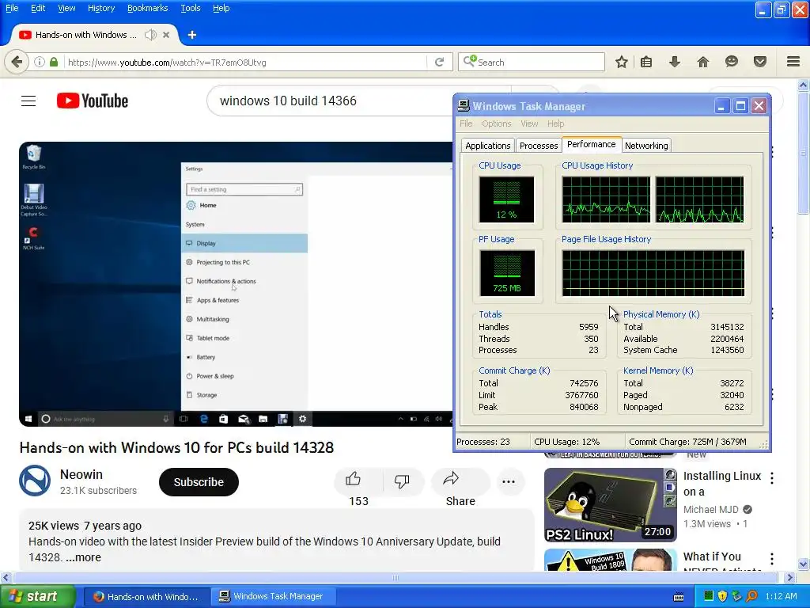Click the green padlock security icon
This screenshot has width=810, height=608.
click(x=54, y=62)
